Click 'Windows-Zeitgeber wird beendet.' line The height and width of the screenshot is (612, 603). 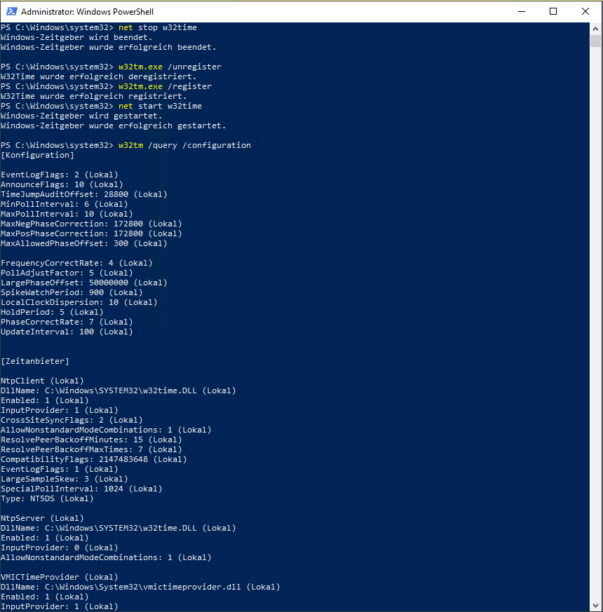pyautogui.click(x=76, y=37)
